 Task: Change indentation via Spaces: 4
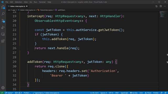(x=104, y=93)
